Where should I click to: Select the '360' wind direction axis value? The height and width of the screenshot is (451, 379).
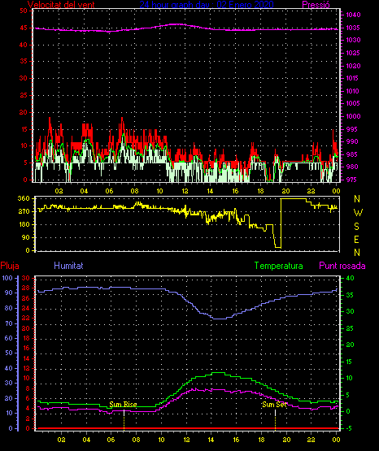click(24, 198)
